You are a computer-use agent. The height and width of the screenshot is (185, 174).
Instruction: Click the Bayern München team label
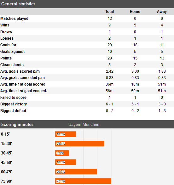pyautogui.click(x=84, y=125)
